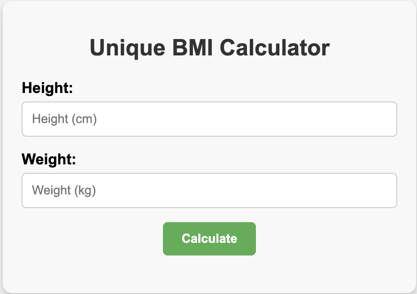Image resolution: width=417 pixels, height=294 pixels.
Task: Click the Weight (kg) input field
Action: 209,191
